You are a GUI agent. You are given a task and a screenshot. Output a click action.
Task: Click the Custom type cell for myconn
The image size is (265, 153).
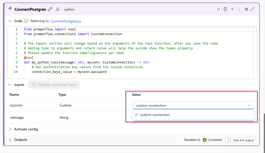65,105
